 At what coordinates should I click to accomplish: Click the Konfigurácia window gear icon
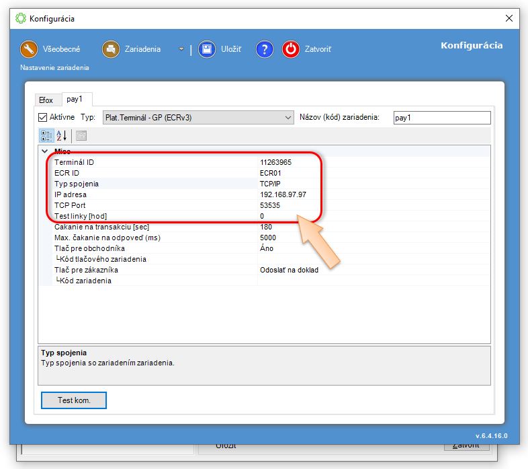21,18
